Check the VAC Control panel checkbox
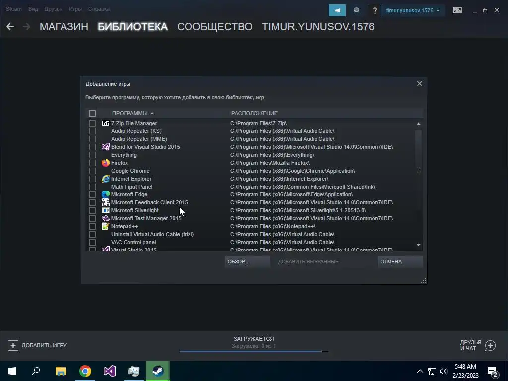Screen dimensions: 508x381 [x=92, y=242]
